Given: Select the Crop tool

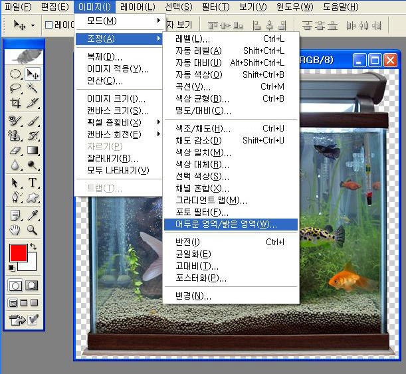Looking at the screenshot, I should pyautogui.click(x=15, y=103).
